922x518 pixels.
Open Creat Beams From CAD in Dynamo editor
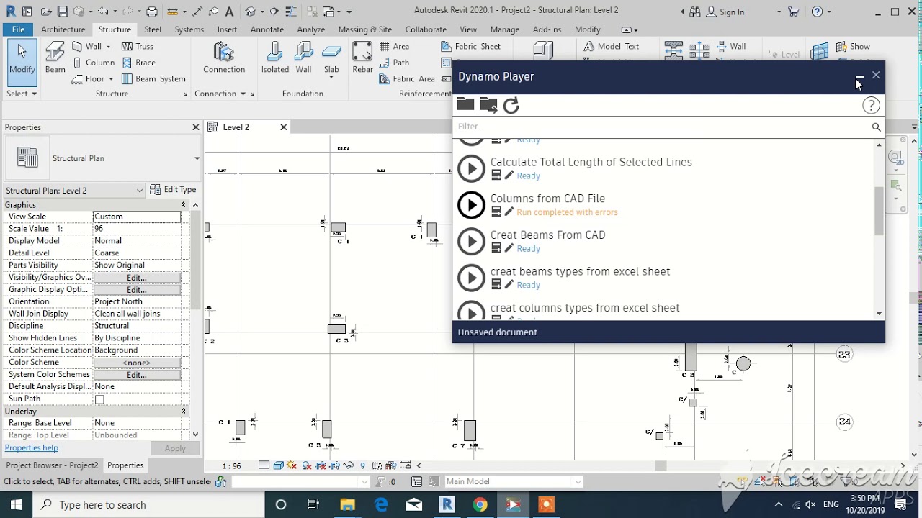pyautogui.click(x=509, y=248)
